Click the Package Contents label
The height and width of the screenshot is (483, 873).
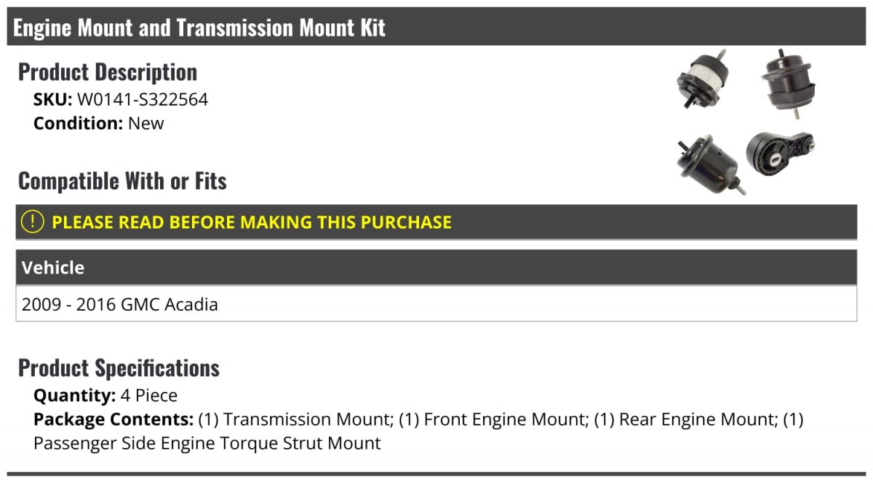[113, 419]
